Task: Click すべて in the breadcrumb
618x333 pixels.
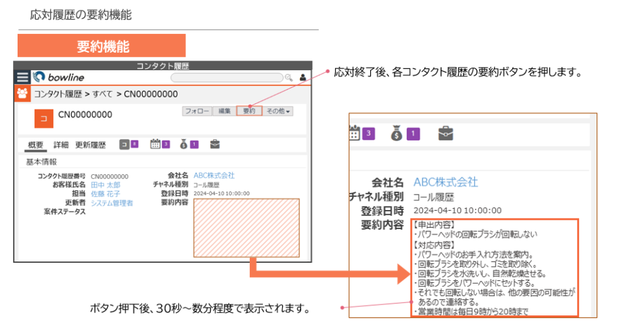Action: click(102, 94)
